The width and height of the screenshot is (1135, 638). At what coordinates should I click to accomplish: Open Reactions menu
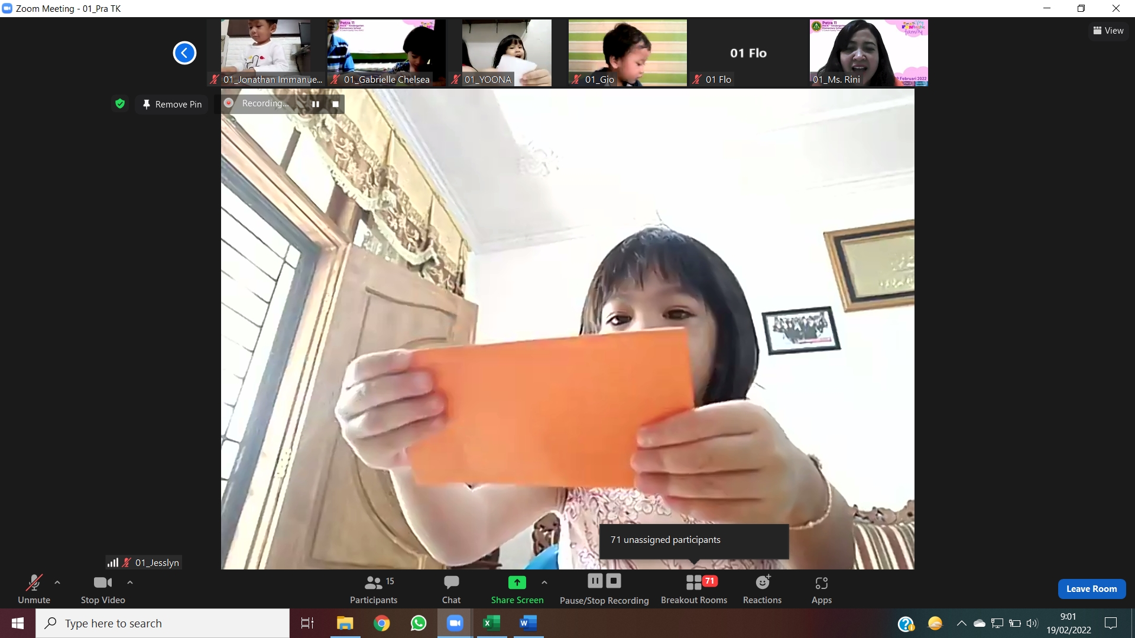point(762,589)
